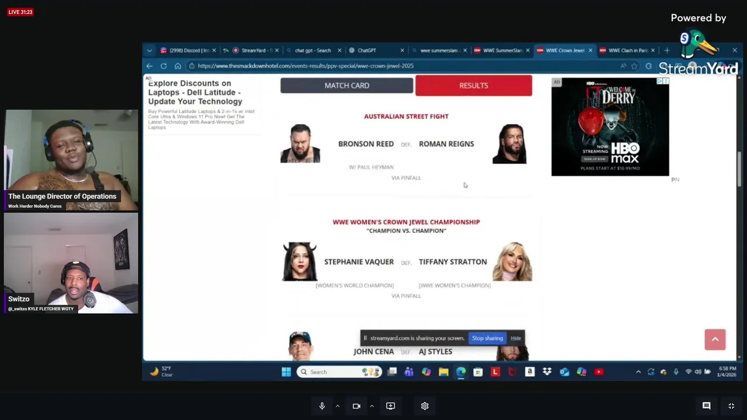Show hidden system tray icons
The image size is (747, 420).
click(638, 372)
